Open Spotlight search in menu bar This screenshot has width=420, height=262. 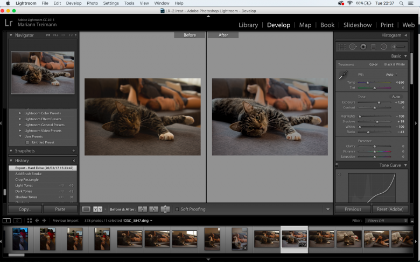pyautogui.click(x=401, y=3)
